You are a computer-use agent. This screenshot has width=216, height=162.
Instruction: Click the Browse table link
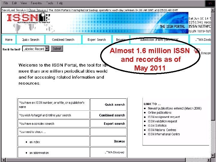click(x=119, y=141)
